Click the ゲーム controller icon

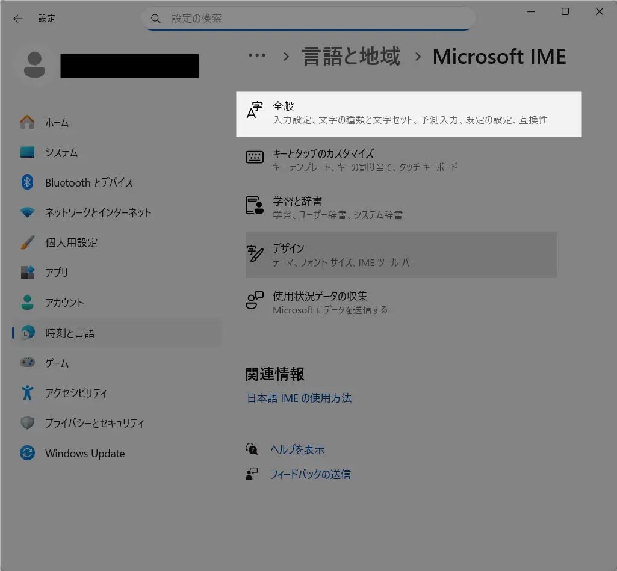point(27,362)
